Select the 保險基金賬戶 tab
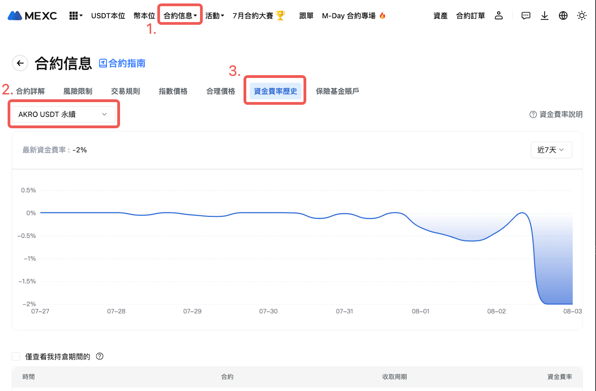596x391 pixels. [x=337, y=91]
